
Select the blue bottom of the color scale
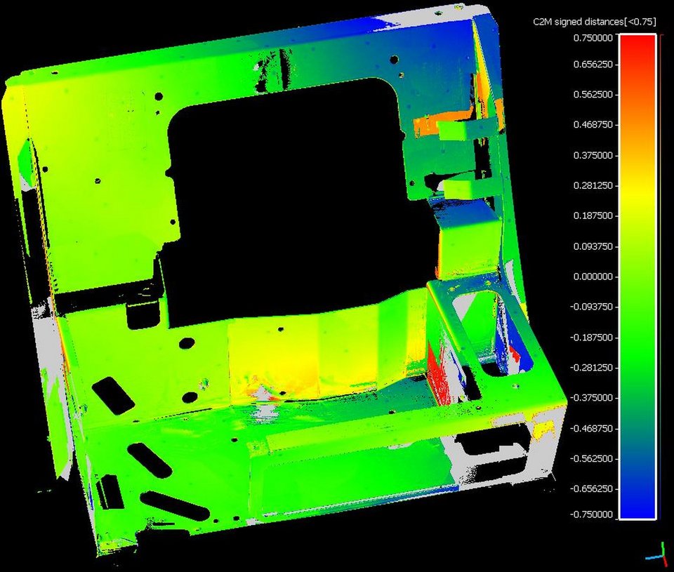(x=637, y=509)
